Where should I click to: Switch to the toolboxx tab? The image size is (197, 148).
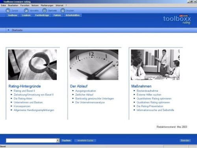[13, 15]
